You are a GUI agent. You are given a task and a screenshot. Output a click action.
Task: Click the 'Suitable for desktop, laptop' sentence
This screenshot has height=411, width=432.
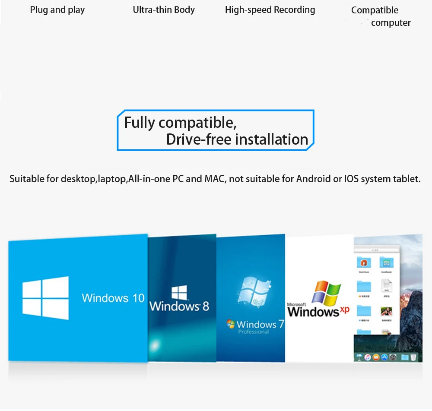(215, 179)
